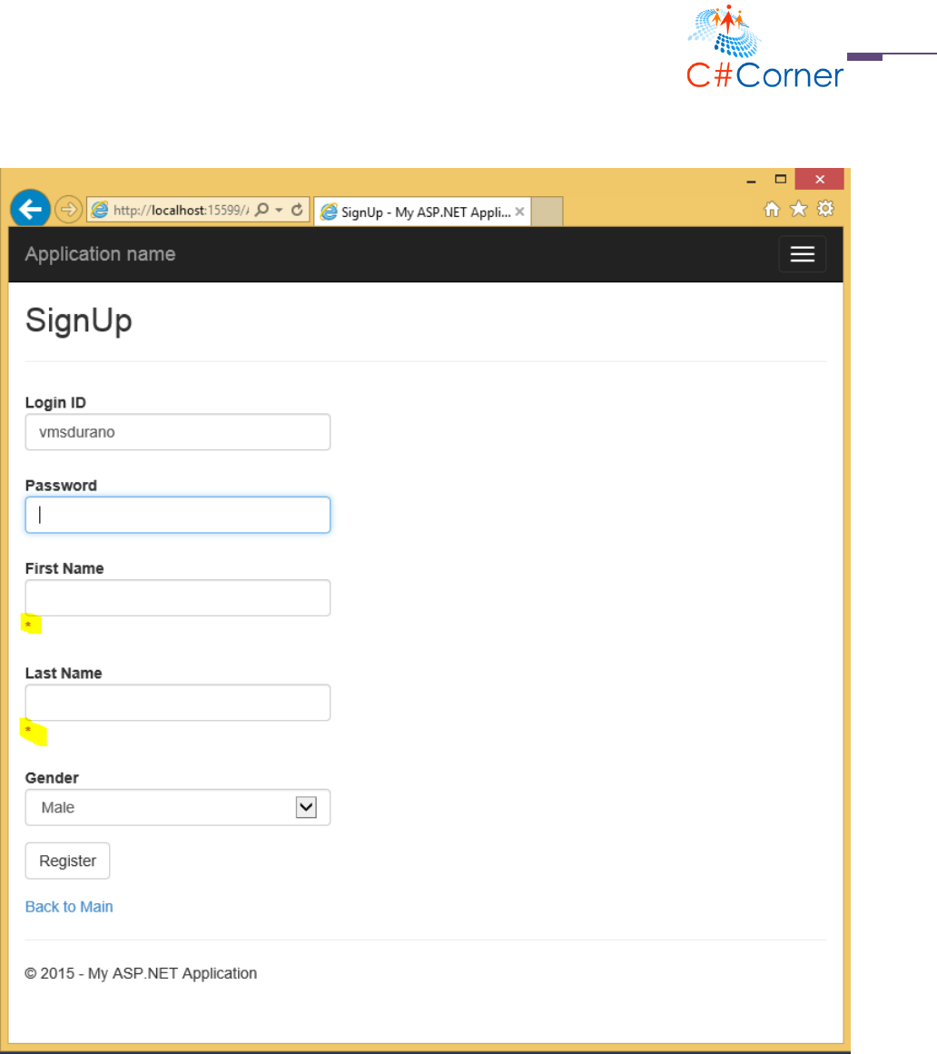Click the Password label
937x1054 pixels.
tap(61, 486)
